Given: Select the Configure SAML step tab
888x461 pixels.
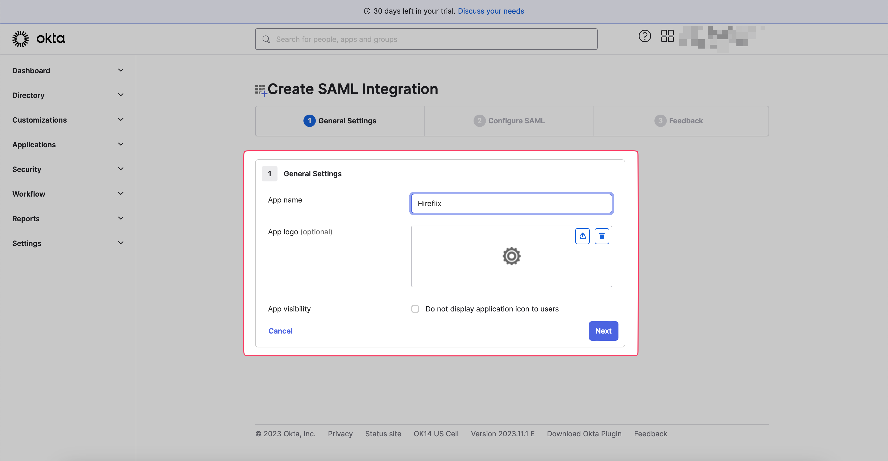Looking at the screenshot, I should coord(509,121).
